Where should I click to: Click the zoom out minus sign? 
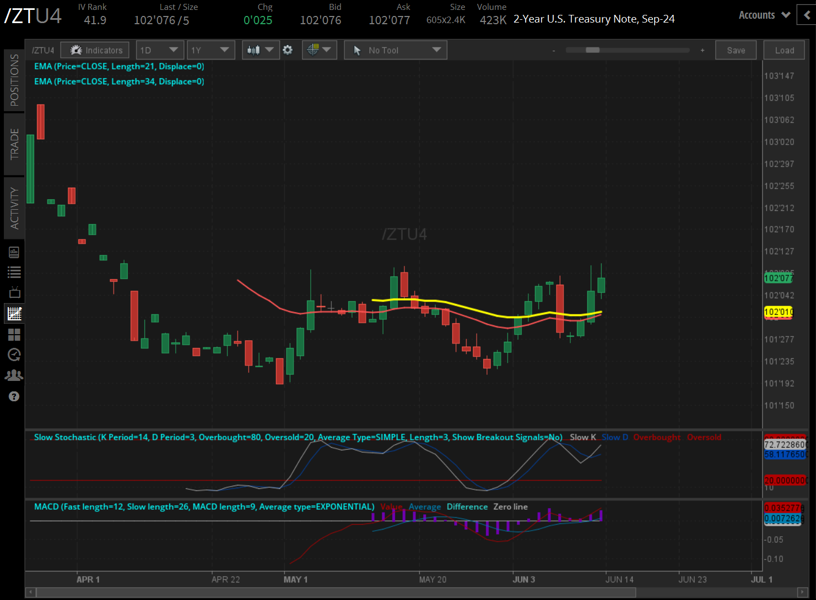(554, 50)
